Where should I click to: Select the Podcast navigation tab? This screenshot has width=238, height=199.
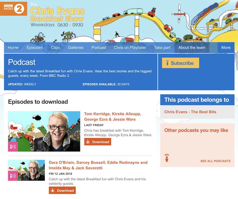click(x=99, y=47)
